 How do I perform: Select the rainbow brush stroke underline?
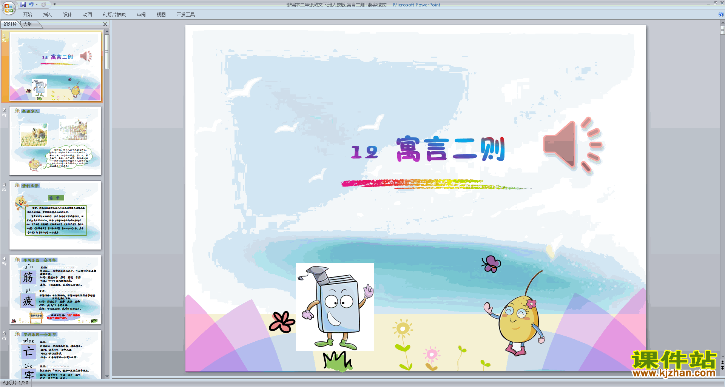pos(436,184)
